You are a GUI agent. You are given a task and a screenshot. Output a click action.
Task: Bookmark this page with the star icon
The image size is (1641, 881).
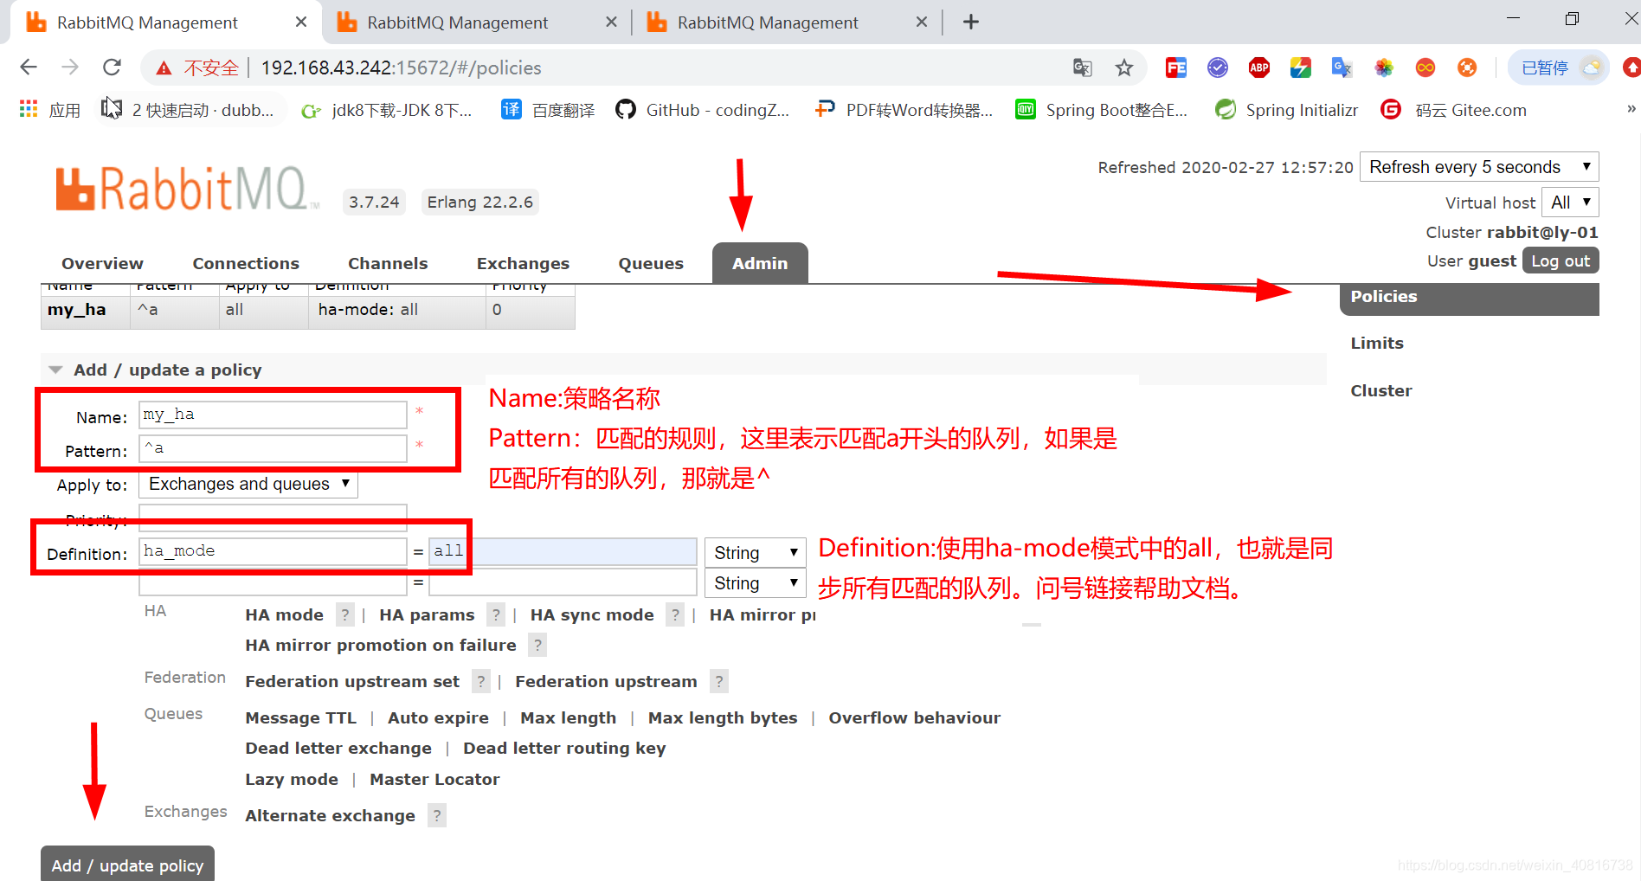tap(1123, 68)
